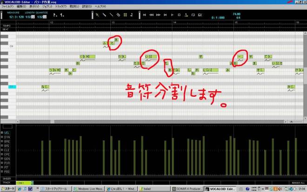Viewport: 307px width, 192px height.
Task: Open the スタート Start button
Action: click(x=8, y=189)
